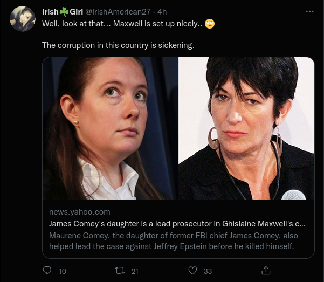324x282 pixels.
Task: Click the eye-roll emoji in tweet text
Action: (210, 25)
